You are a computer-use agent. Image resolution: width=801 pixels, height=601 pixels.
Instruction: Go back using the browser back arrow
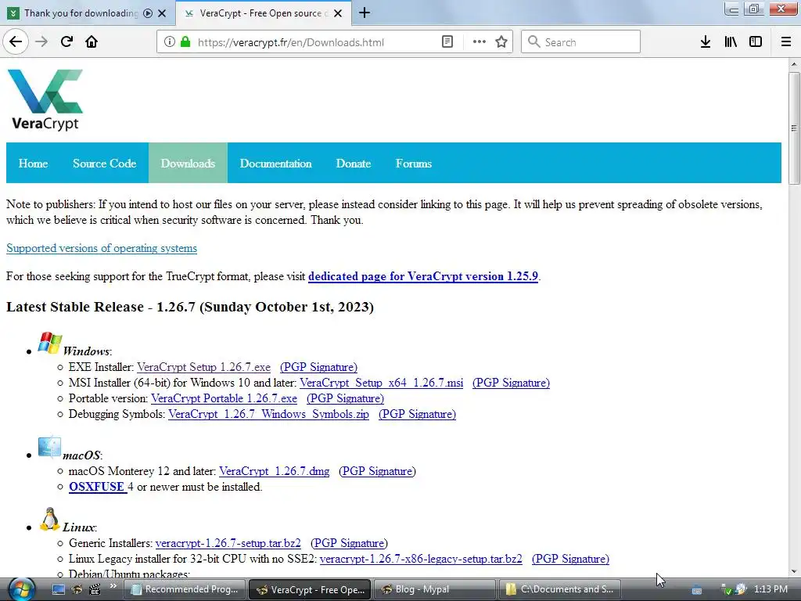[16, 41]
